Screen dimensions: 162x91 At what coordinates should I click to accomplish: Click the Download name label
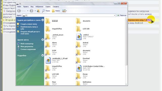click(x=86, y=58)
